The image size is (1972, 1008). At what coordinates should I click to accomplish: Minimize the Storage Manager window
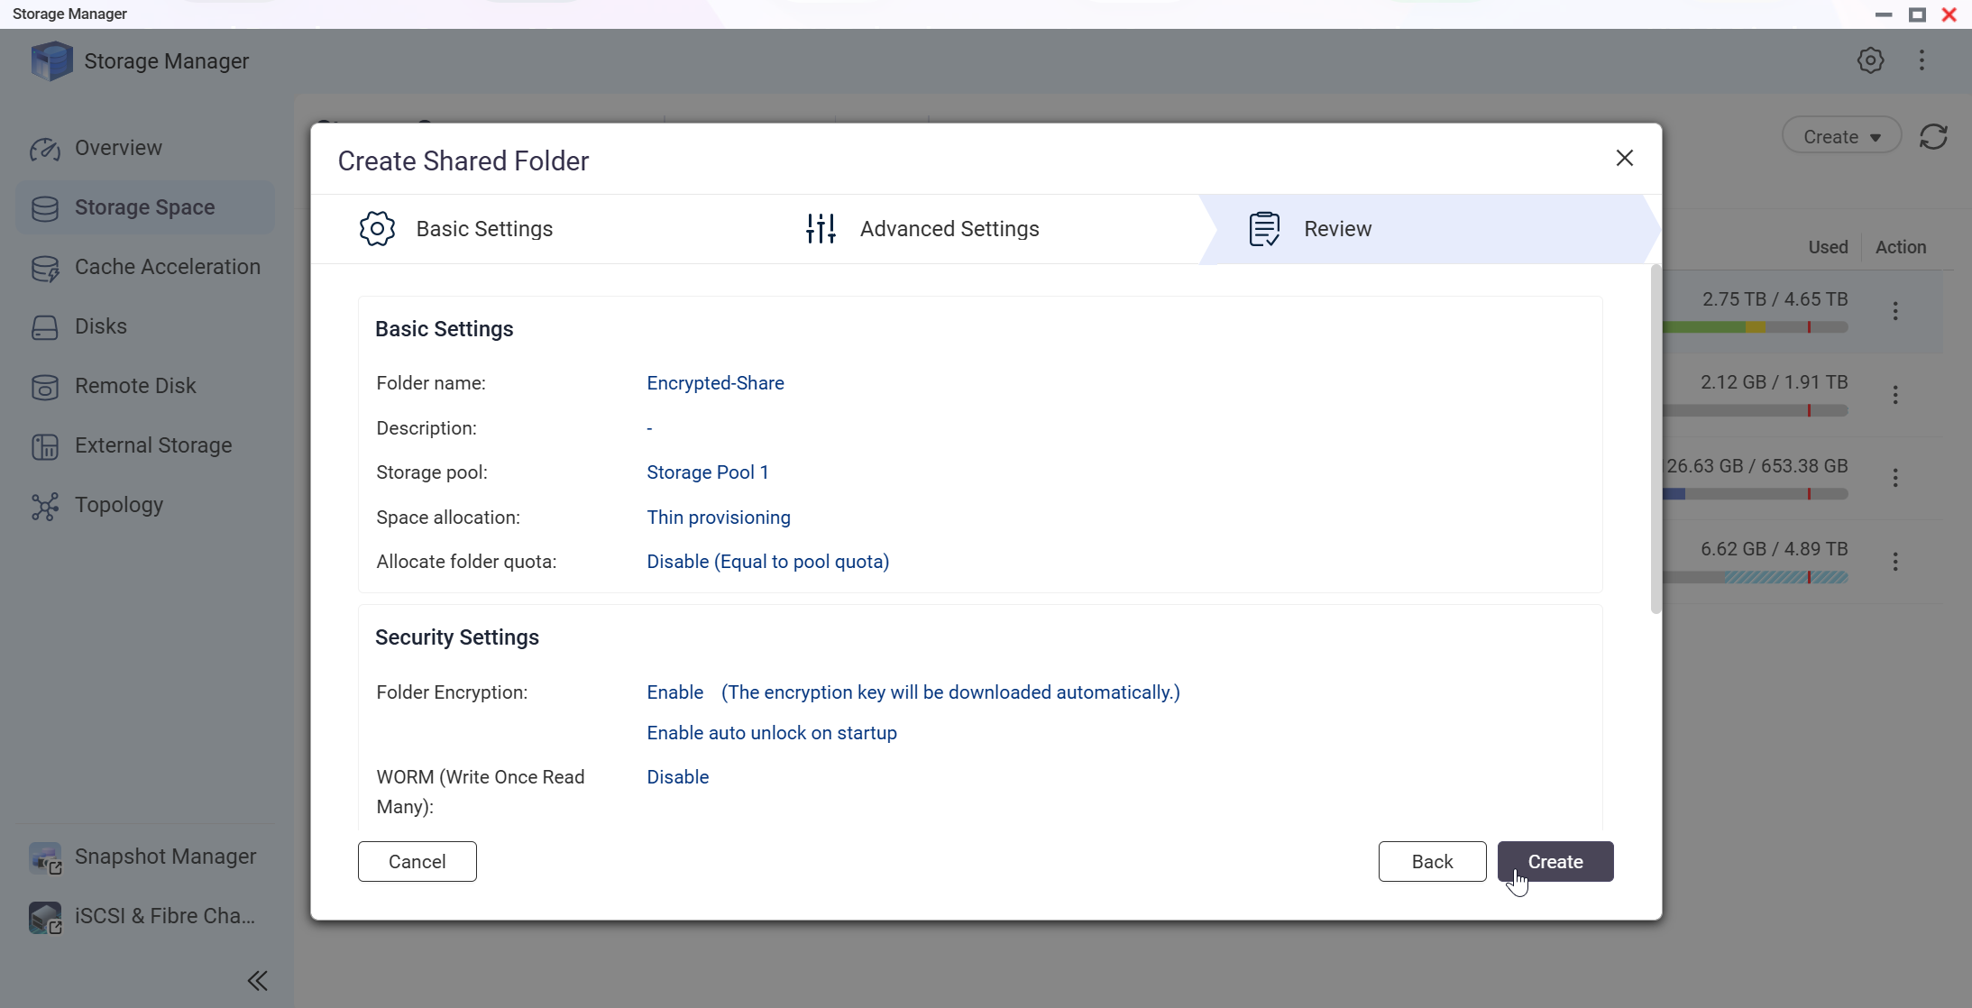click(x=1883, y=14)
